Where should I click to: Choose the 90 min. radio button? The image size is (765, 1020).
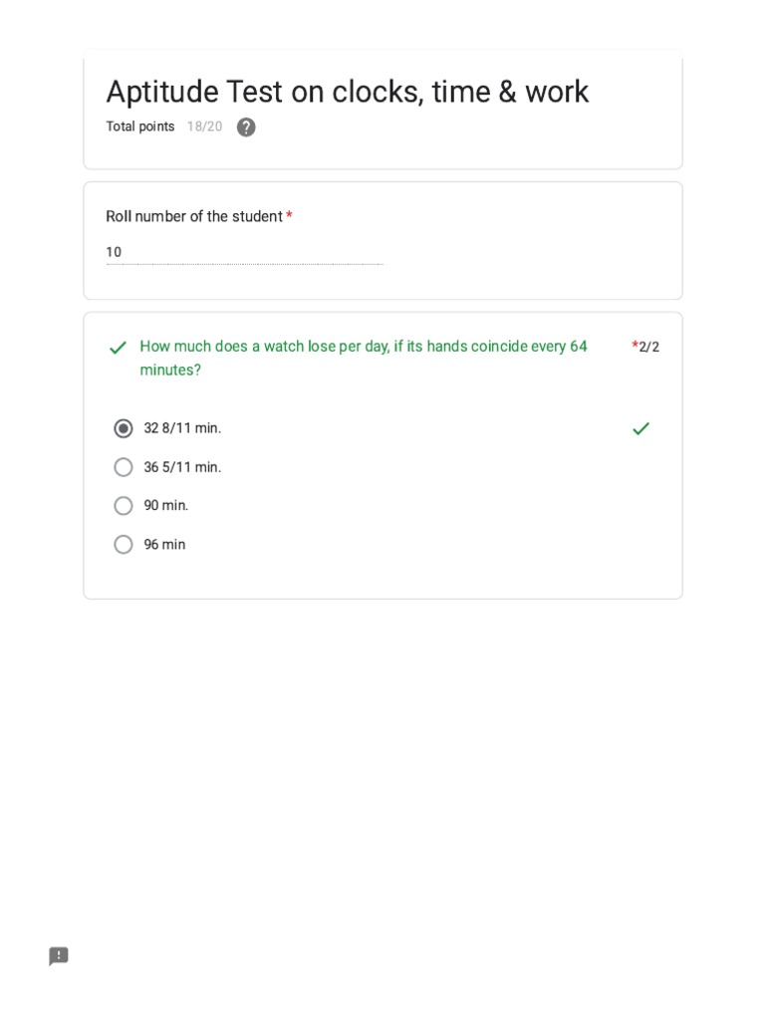[x=124, y=506]
